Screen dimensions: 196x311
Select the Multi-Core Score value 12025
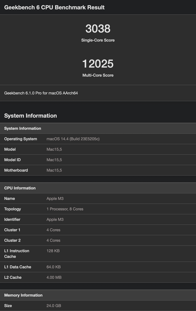pos(98,64)
